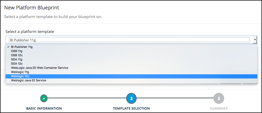Click the New Platform Blueprint heading
The image size is (262, 113).
coord(32,8)
